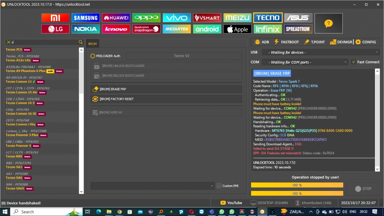Expand the Tecno V2 auth dropdown
Viewport: 384px width, 216px height.
pos(239,56)
